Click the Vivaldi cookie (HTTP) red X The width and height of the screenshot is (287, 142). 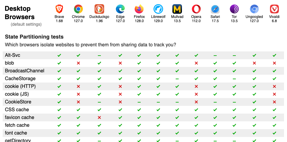[274, 86]
